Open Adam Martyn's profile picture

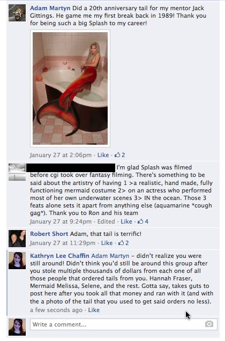[17, 13]
